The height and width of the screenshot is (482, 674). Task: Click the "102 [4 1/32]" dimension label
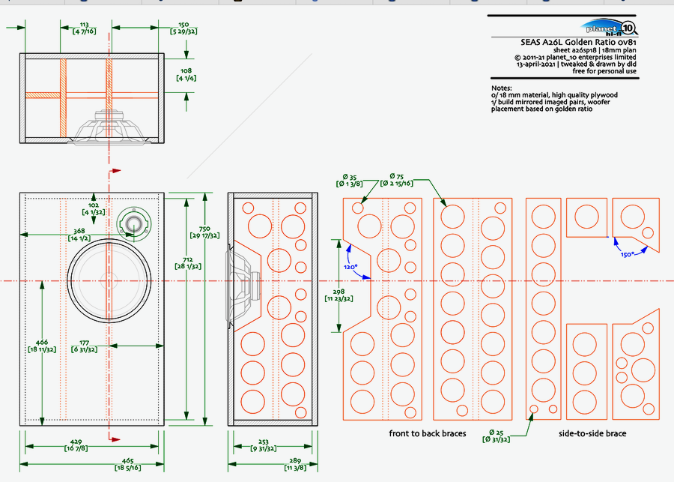[94, 208]
